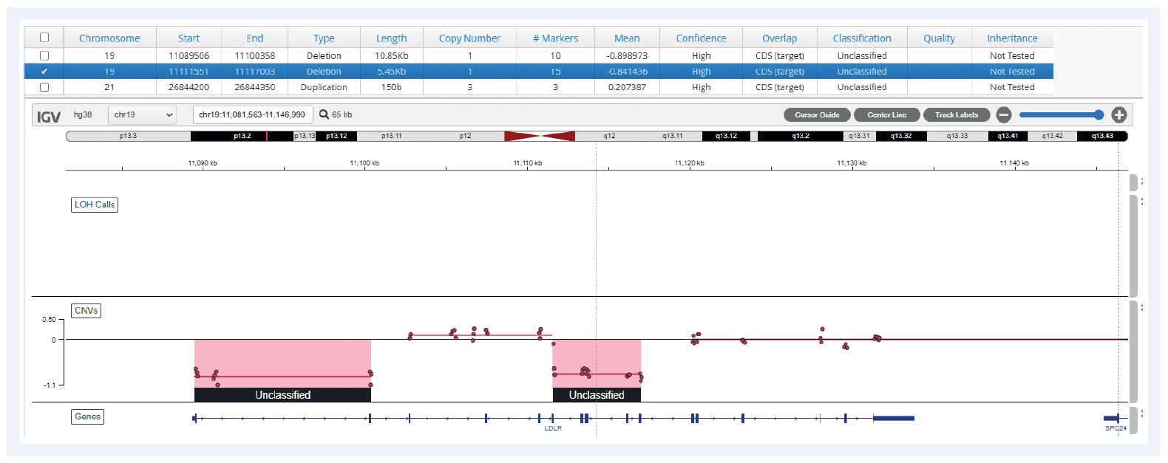Open Genes track settings gear

[1142, 413]
